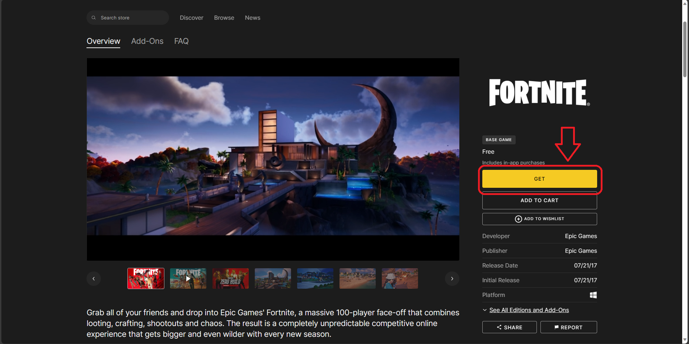The width and height of the screenshot is (689, 344).
Task: Select the Overview tab
Action: 103,41
